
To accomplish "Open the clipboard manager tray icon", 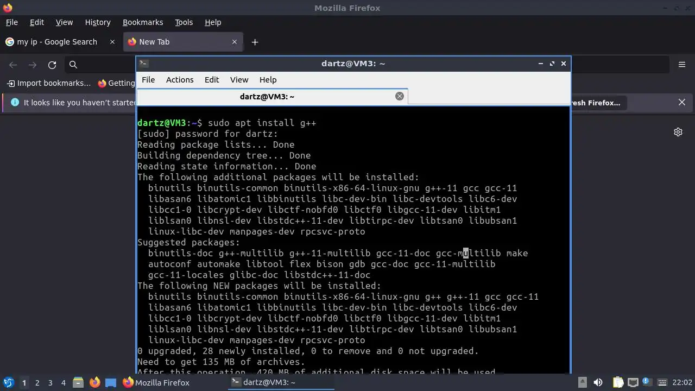I will [618, 382].
